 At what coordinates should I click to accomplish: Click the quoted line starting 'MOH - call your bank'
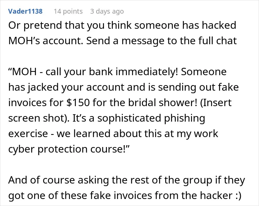[117, 72]
